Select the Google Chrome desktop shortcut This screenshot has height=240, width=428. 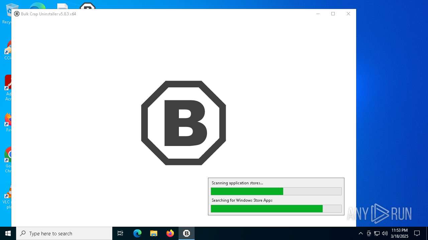[8, 160]
